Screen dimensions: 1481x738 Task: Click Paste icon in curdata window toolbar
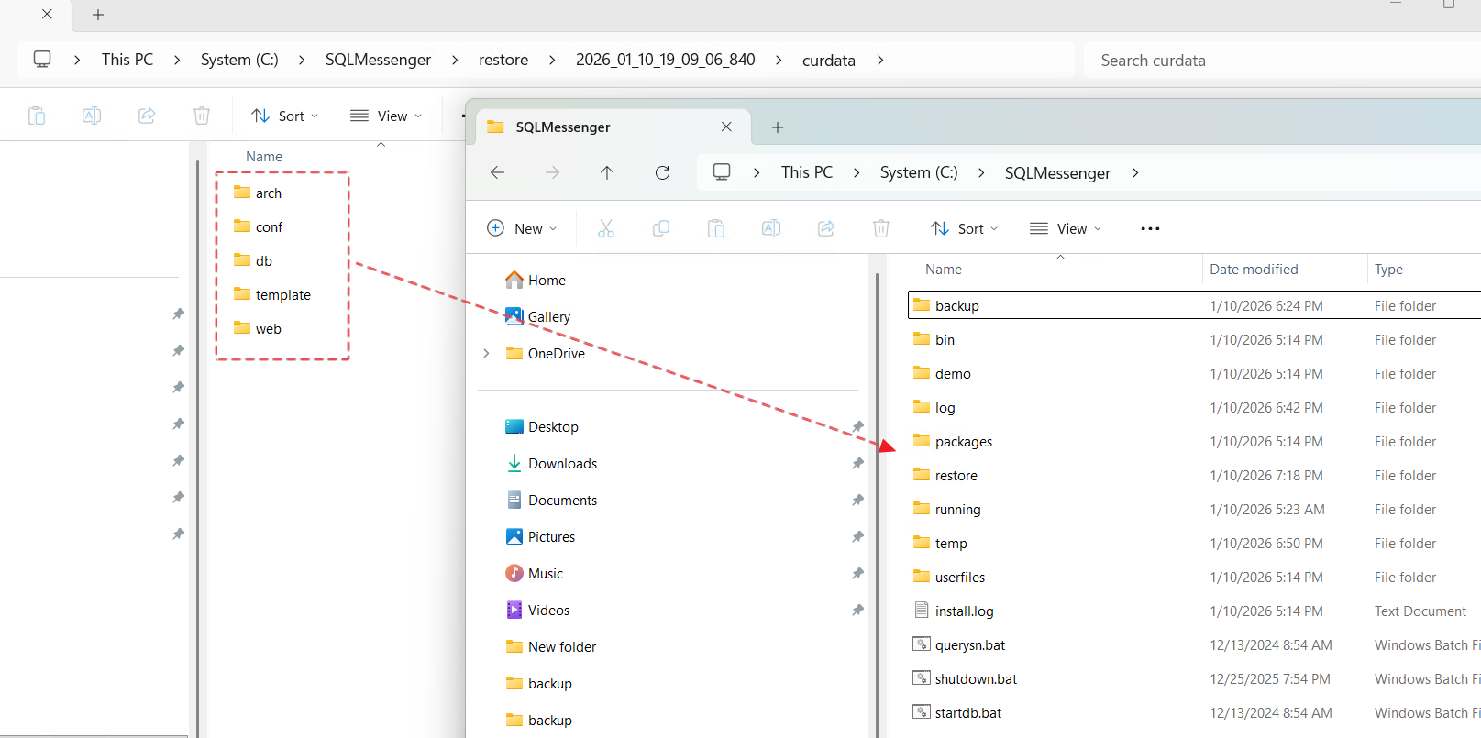click(x=37, y=116)
